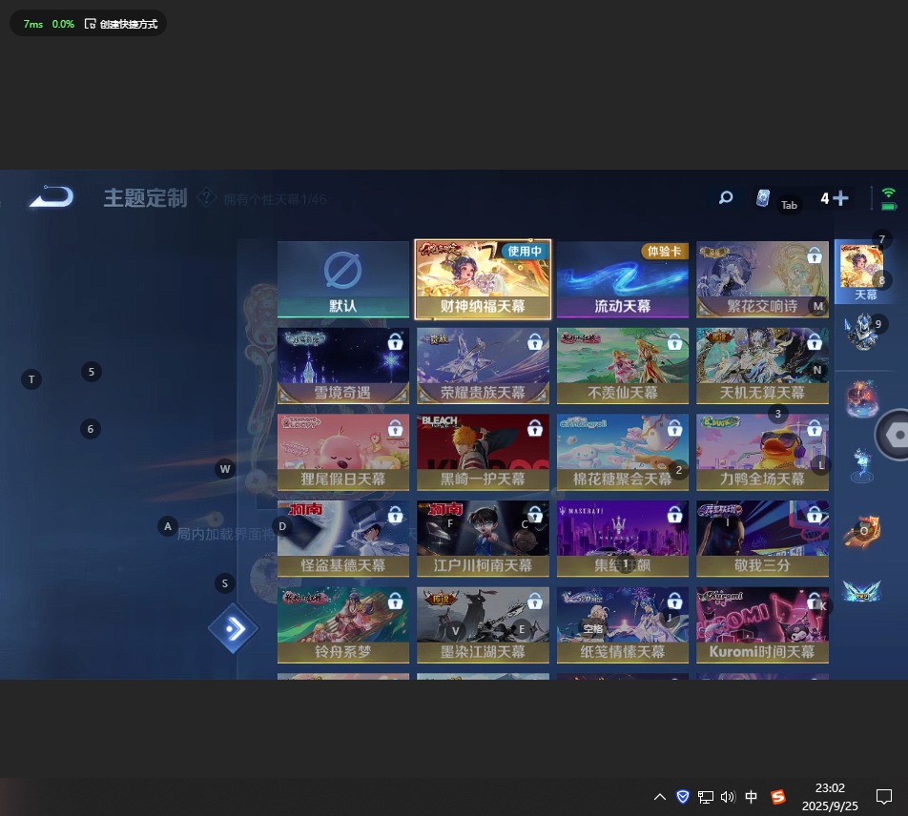Show hidden system tray icons
Image resolution: width=908 pixels, height=816 pixels.
pyautogui.click(x=659, y=797)
